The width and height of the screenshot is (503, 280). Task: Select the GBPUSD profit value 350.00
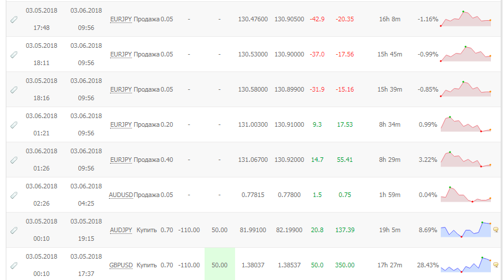pos(345,265)
